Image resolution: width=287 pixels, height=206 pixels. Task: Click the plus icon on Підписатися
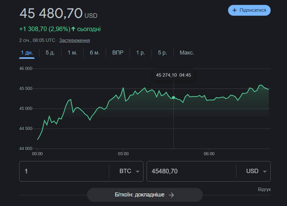tap(235, 10)
